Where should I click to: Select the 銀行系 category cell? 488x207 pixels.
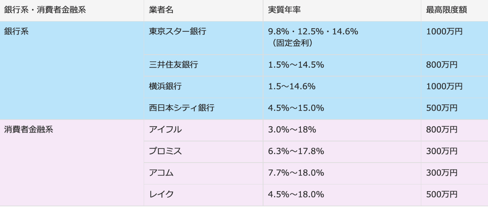point(16,31)
